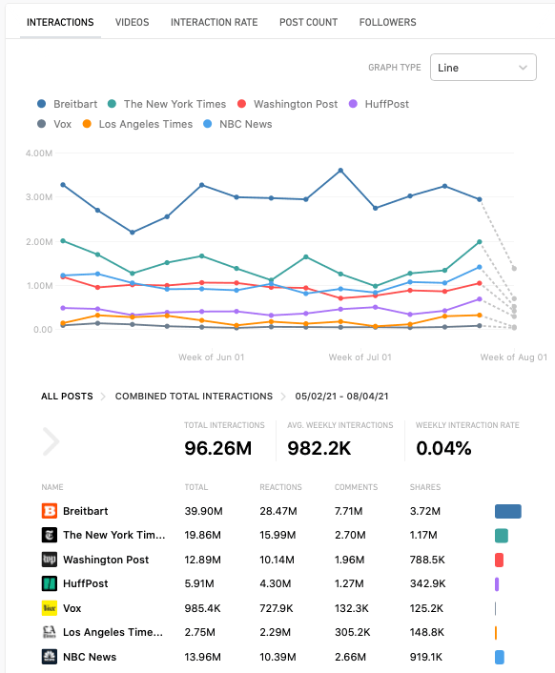Click the Washington Post logo icon
The image size is (555, 673).
50,560
